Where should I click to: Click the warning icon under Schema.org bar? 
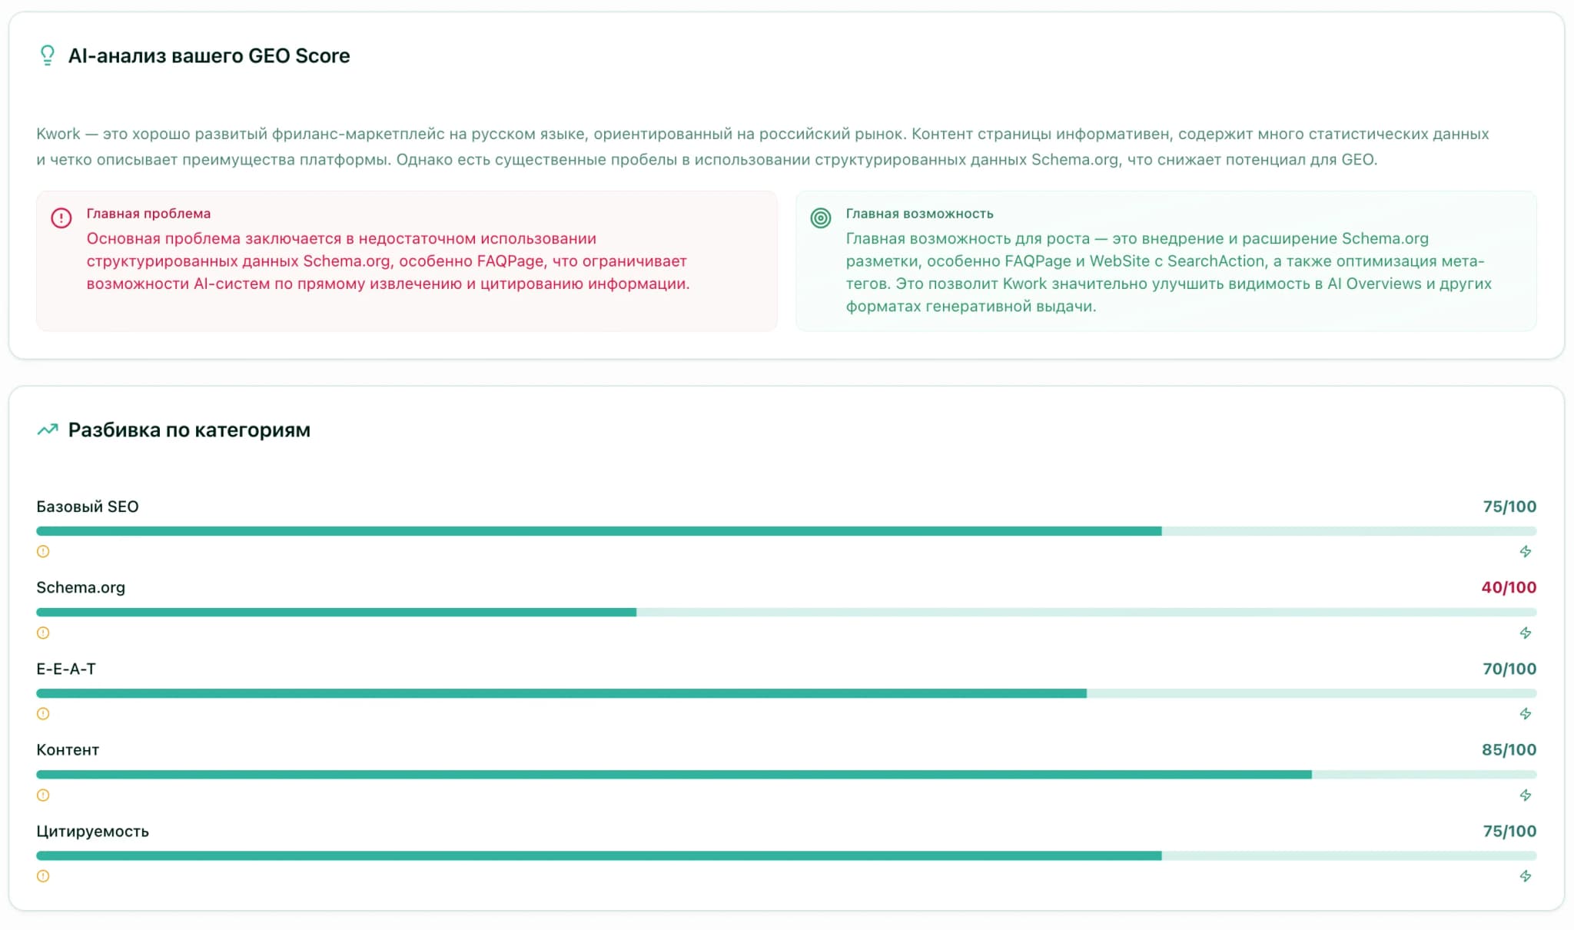pyautogui.click(x=43, y=633)
